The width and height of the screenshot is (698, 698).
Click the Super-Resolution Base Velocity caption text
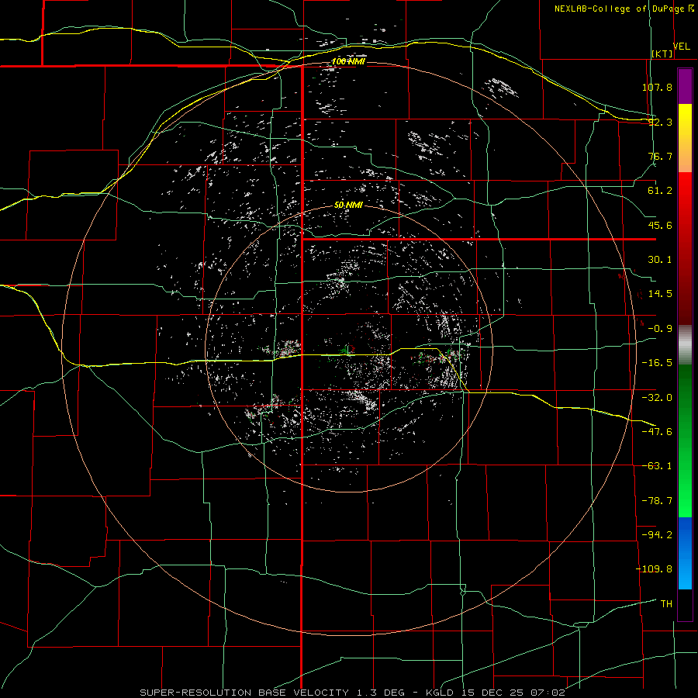click(x=352, y=693)
